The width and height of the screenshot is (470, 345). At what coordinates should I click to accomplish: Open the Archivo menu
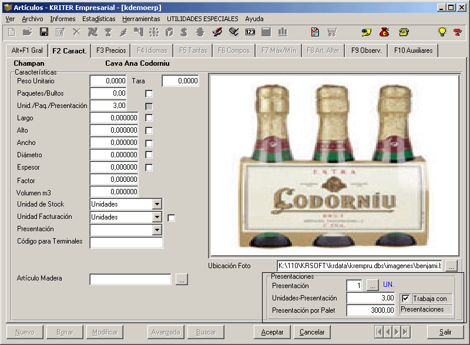(x=32, y=19)
